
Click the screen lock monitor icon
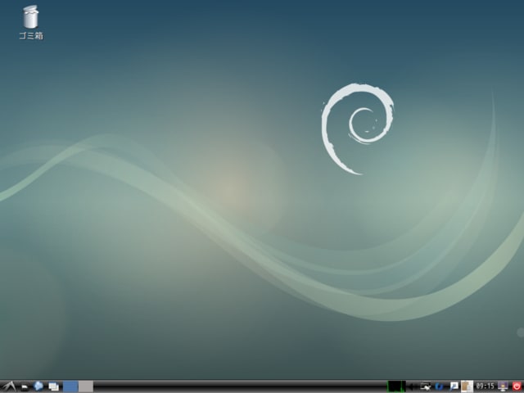click(x=503, y=386)
